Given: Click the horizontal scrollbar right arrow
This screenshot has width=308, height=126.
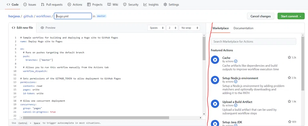Looking at the screenshot, I should click(x=201, y=118).
